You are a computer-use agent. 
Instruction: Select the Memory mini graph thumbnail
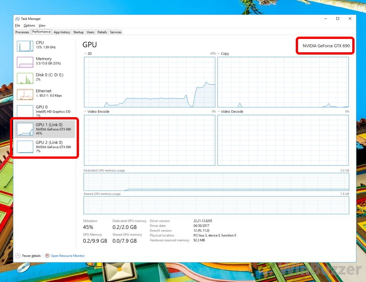(25, 62)
